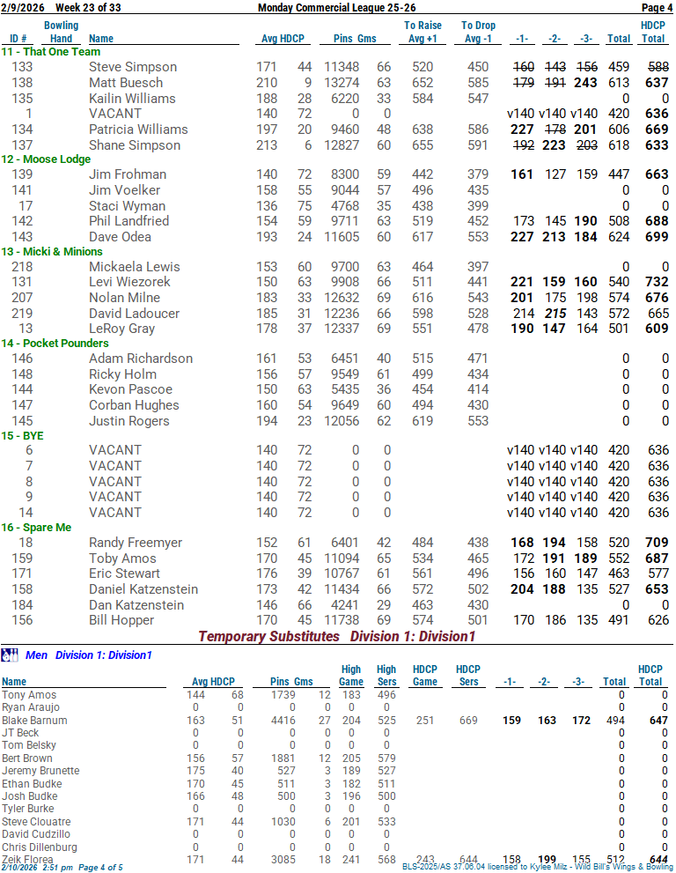Select substitute name Blake Barnum
The image size is (676, 873).
(34, 721)
